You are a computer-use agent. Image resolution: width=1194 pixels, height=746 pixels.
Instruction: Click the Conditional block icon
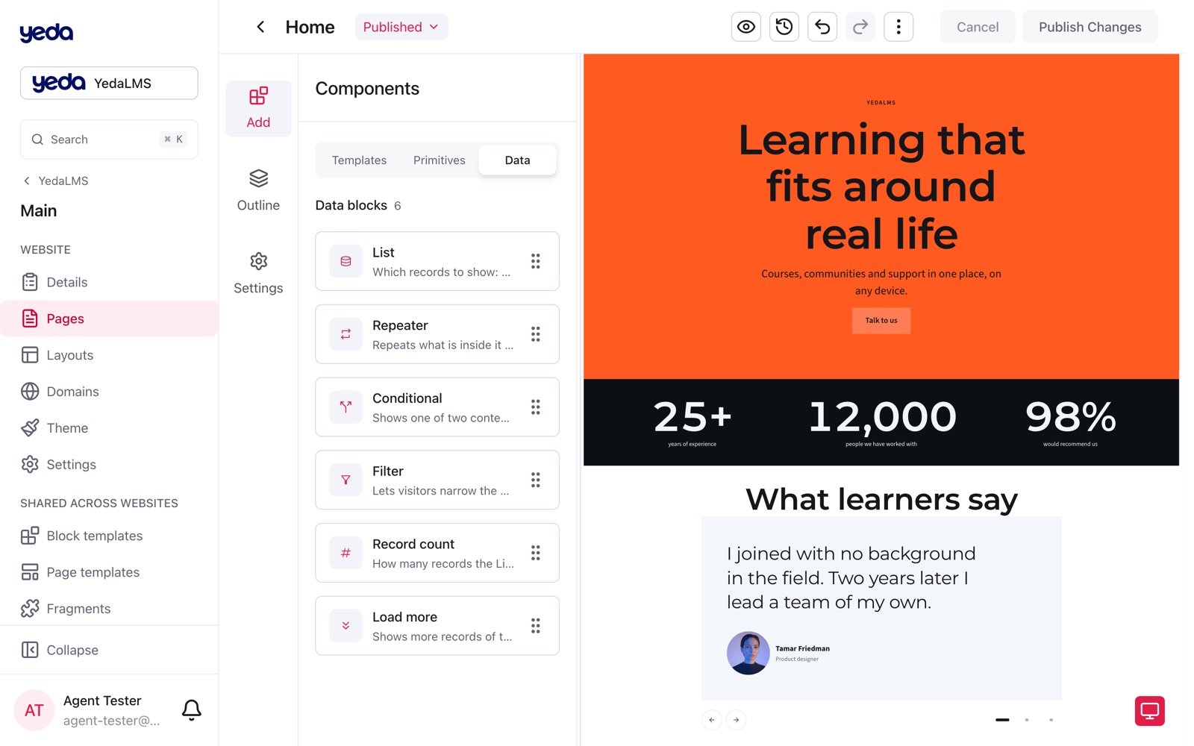[346, 407]
